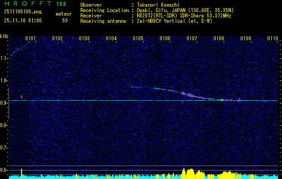Image resolution: width=282 pixels, height=179 pixels.
Task: Click the version number 1.0.0
Action: click(61, 4)
